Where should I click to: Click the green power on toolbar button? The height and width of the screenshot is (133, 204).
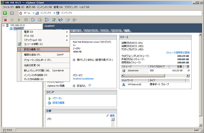[x=19, y=20]
